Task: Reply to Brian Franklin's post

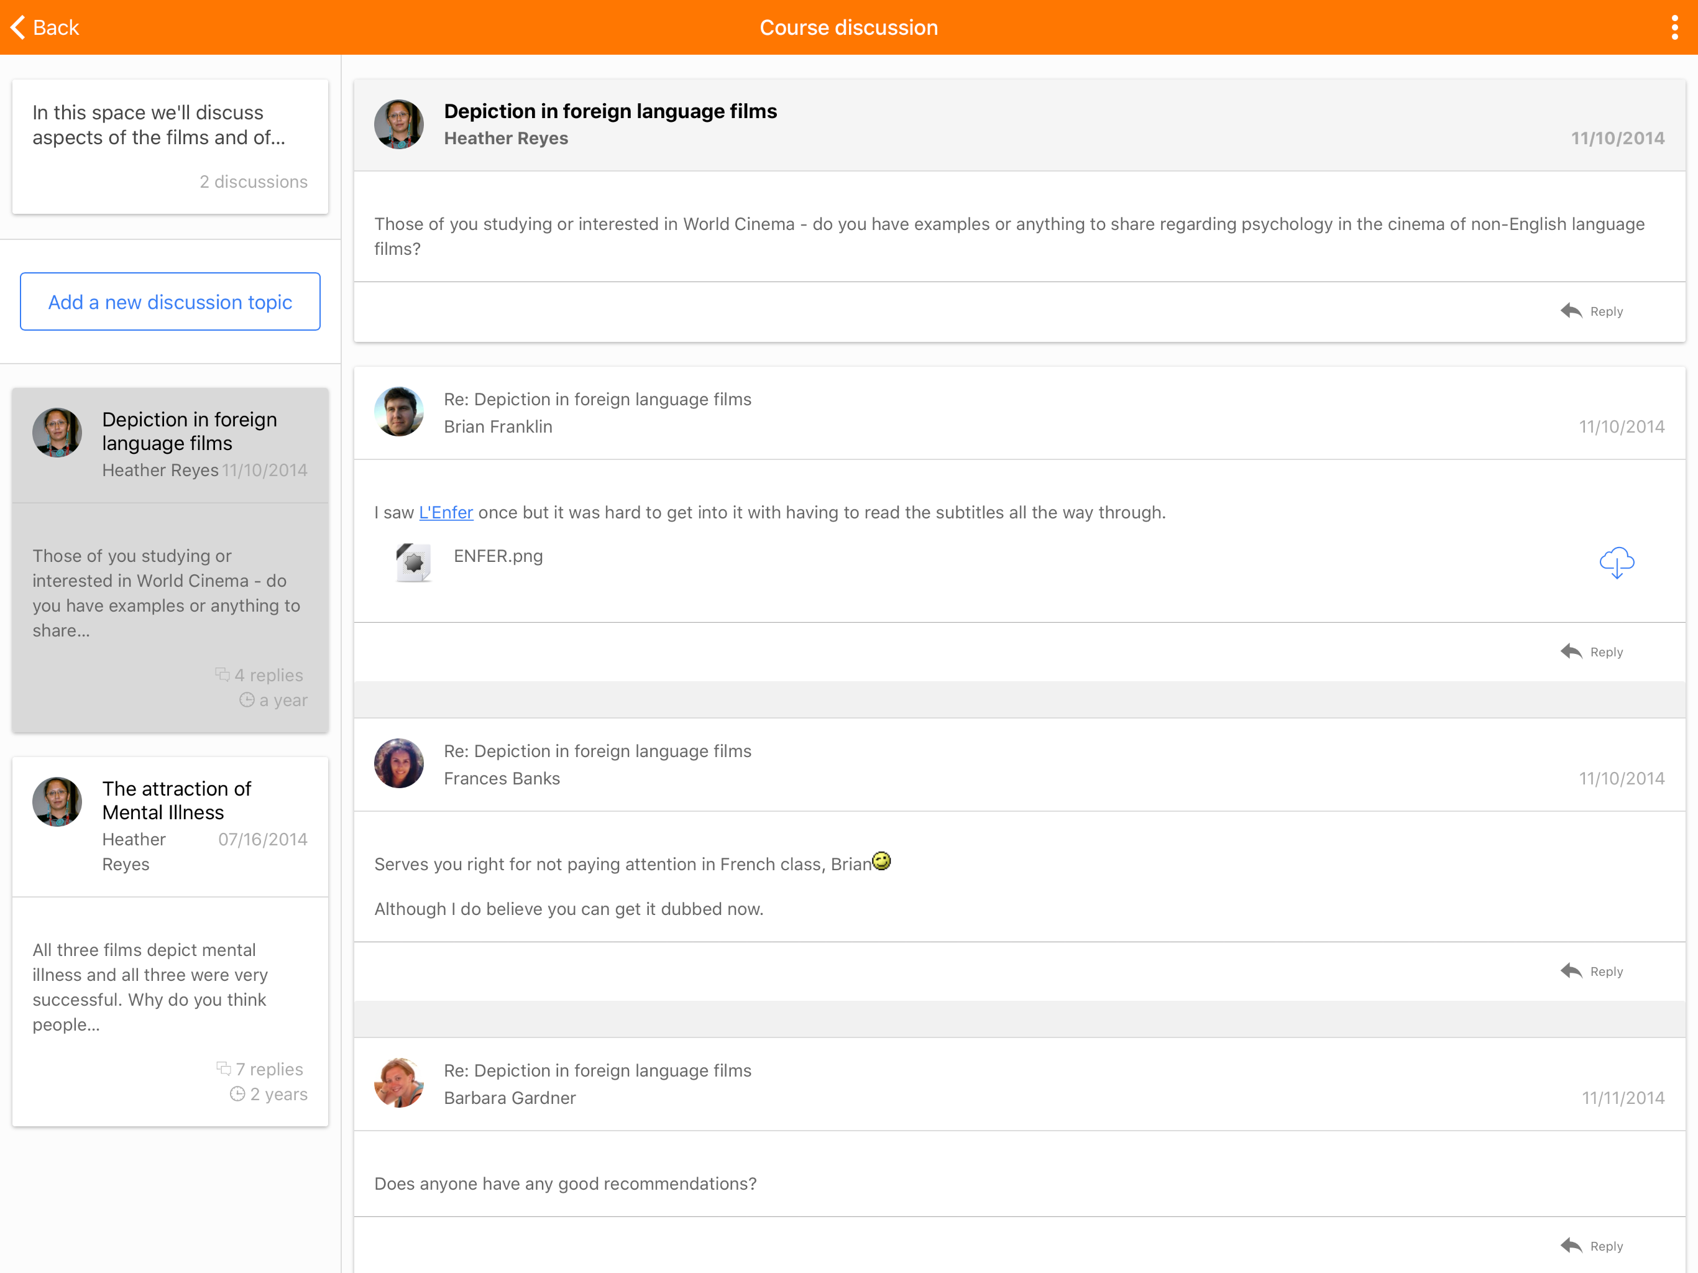Action: [1592, 652]
